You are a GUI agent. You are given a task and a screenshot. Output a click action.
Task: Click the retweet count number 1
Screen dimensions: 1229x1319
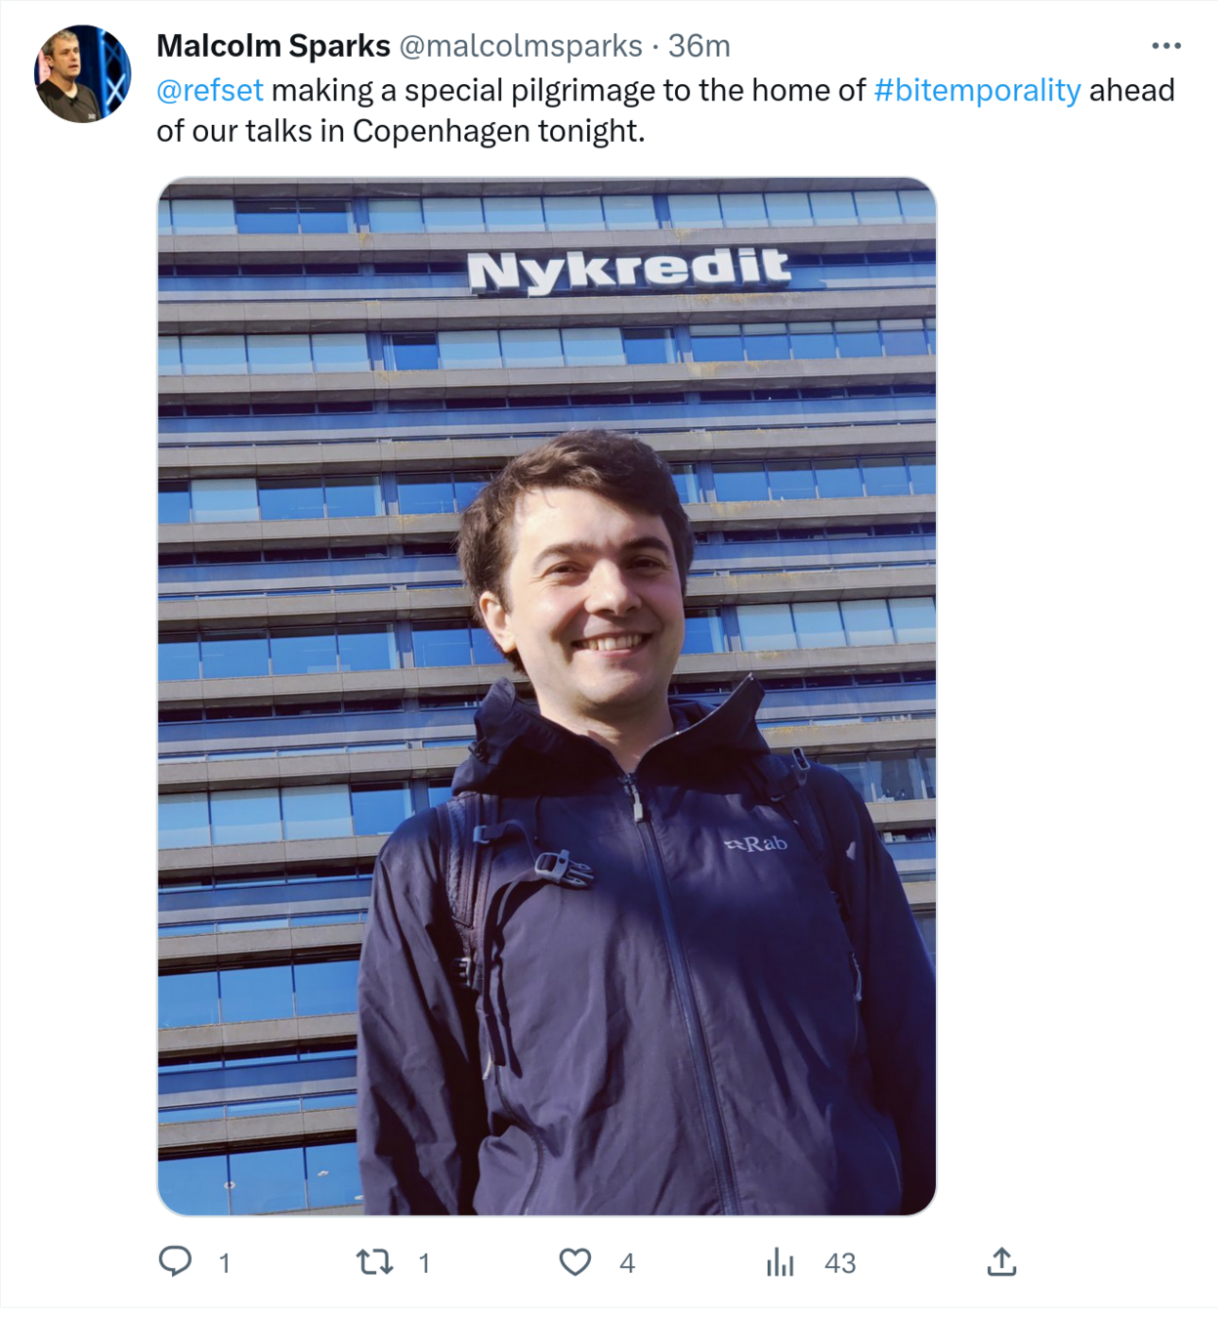[x=424, y=1263]
